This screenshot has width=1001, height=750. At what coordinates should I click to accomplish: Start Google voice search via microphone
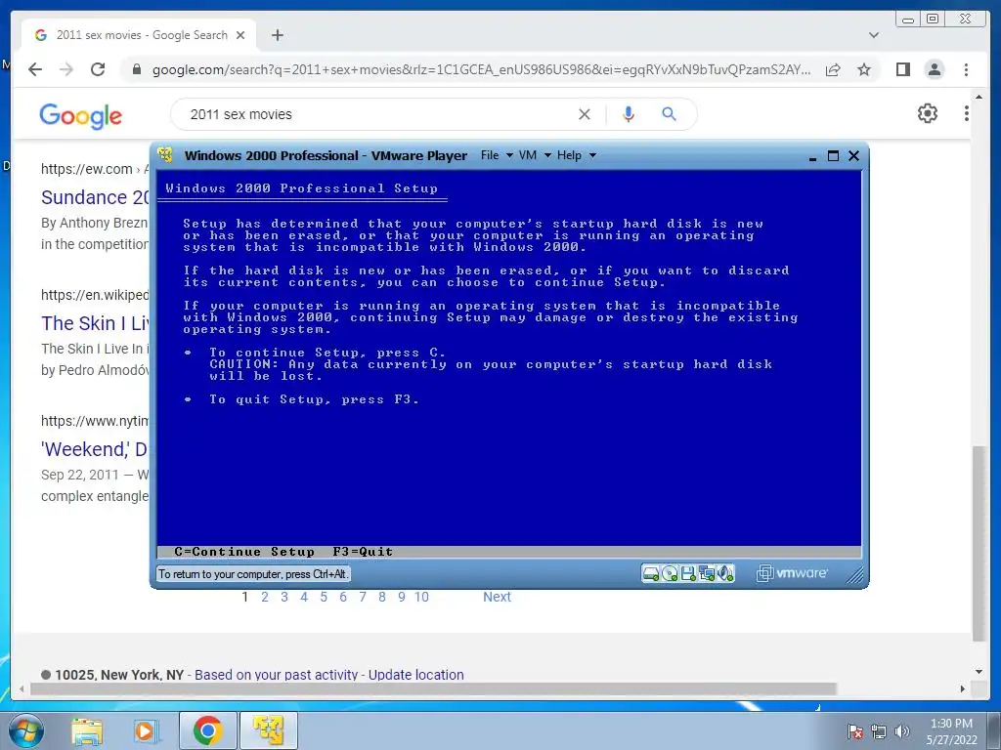pos(629,114)
